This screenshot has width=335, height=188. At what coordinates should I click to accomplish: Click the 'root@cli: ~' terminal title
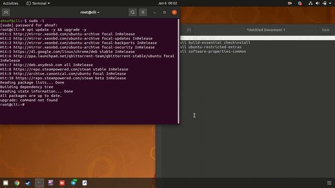90,12
